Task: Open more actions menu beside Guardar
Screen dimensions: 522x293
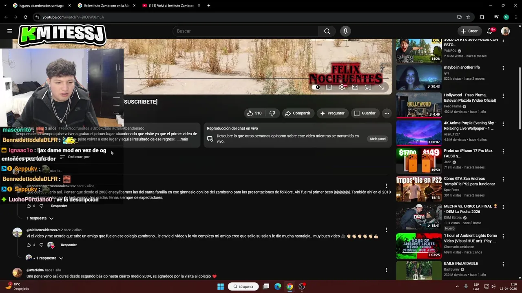Action: click(387, 113)
